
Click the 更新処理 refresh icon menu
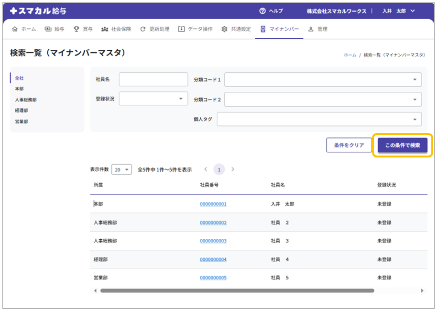click(154, 29)
